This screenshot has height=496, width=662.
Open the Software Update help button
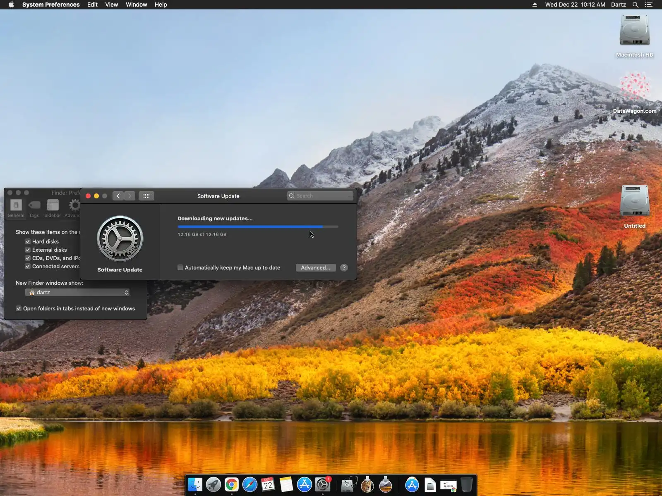coord(344,267)
